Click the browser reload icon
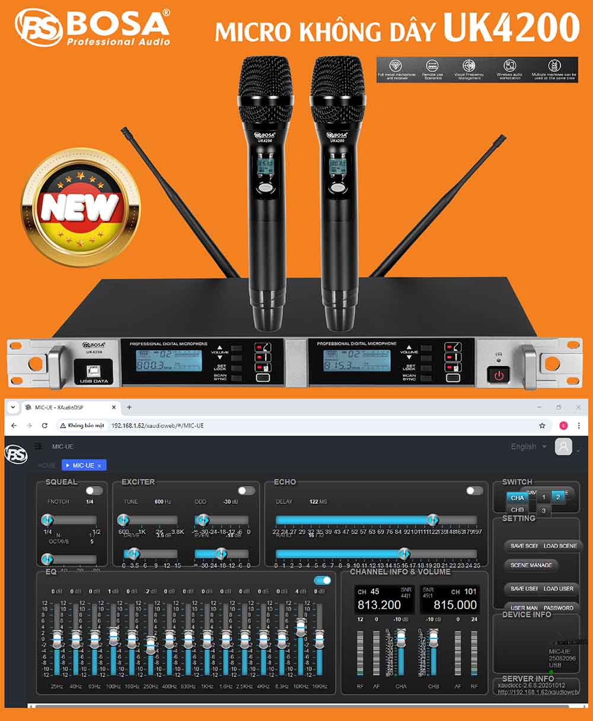593x721 pixels. 44,425
